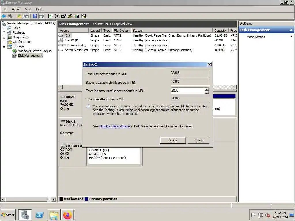
Task: Open the Start menu
Action: click(x=8, y=215)
